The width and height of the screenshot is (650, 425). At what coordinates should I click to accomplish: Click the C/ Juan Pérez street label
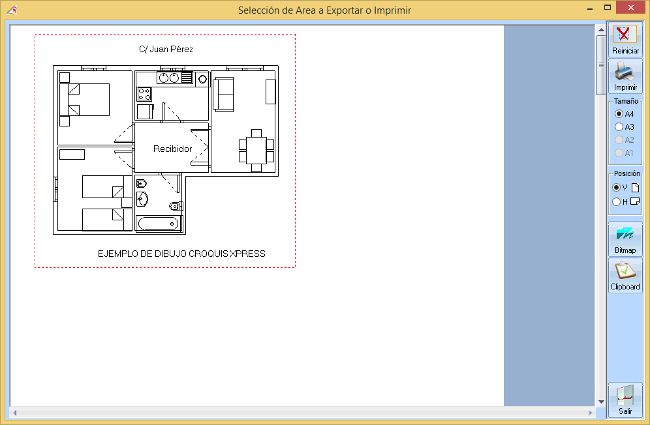166,50
